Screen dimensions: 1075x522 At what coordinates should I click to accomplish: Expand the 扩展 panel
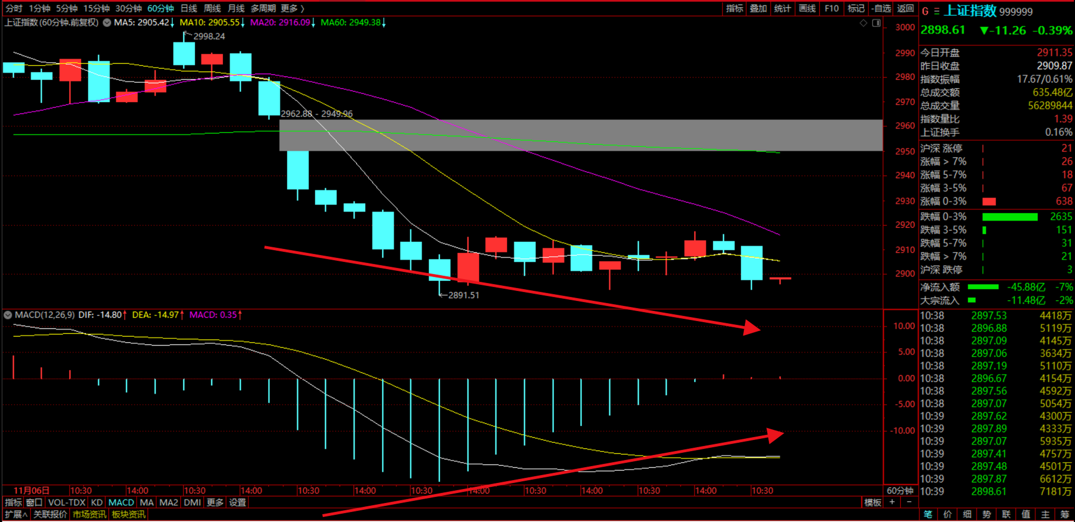[16, 515]
